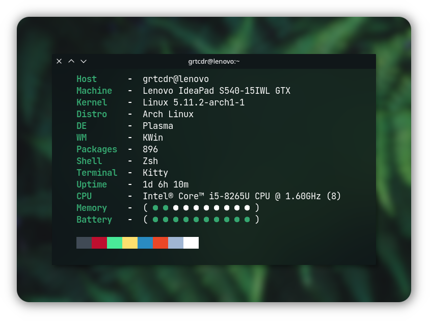The image size is (430, 321).
Task: Click the 'Kitty' value
Action: click(155, 173)
